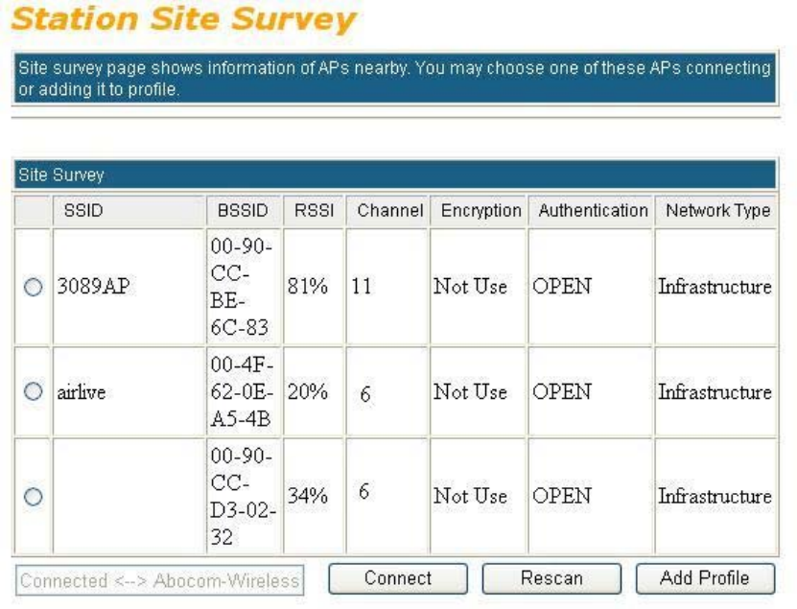Click Infrastructure in the airlive row
This screenshot has width=797, height=609.
pos(715,391)
